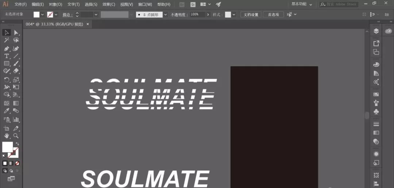
Task: Click the 文档设置 button
Action: click(251, 15)
